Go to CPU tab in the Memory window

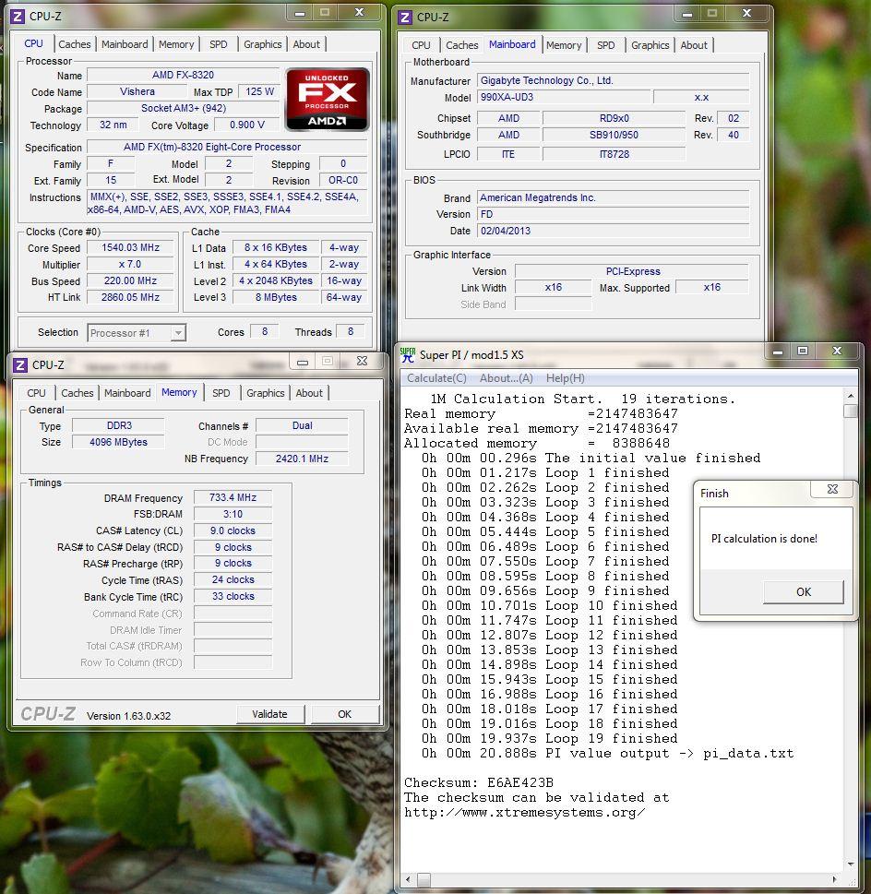37,393
